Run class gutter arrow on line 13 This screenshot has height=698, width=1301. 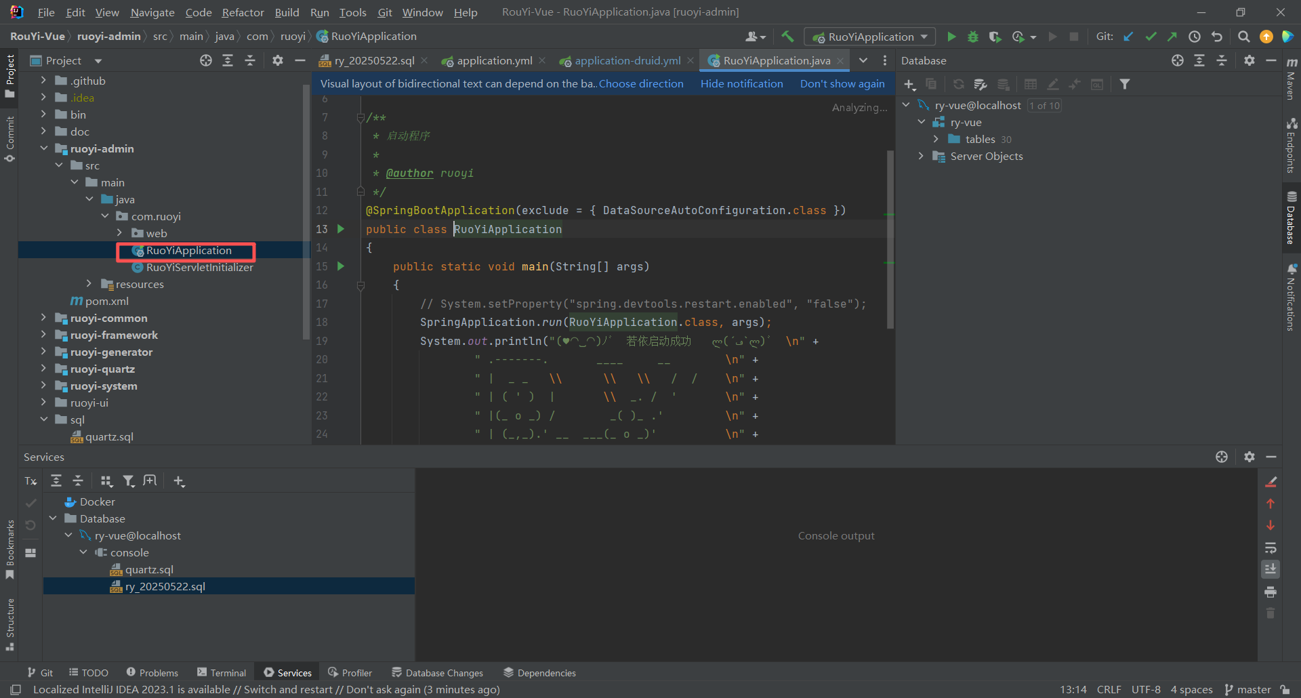click(341, 229)
